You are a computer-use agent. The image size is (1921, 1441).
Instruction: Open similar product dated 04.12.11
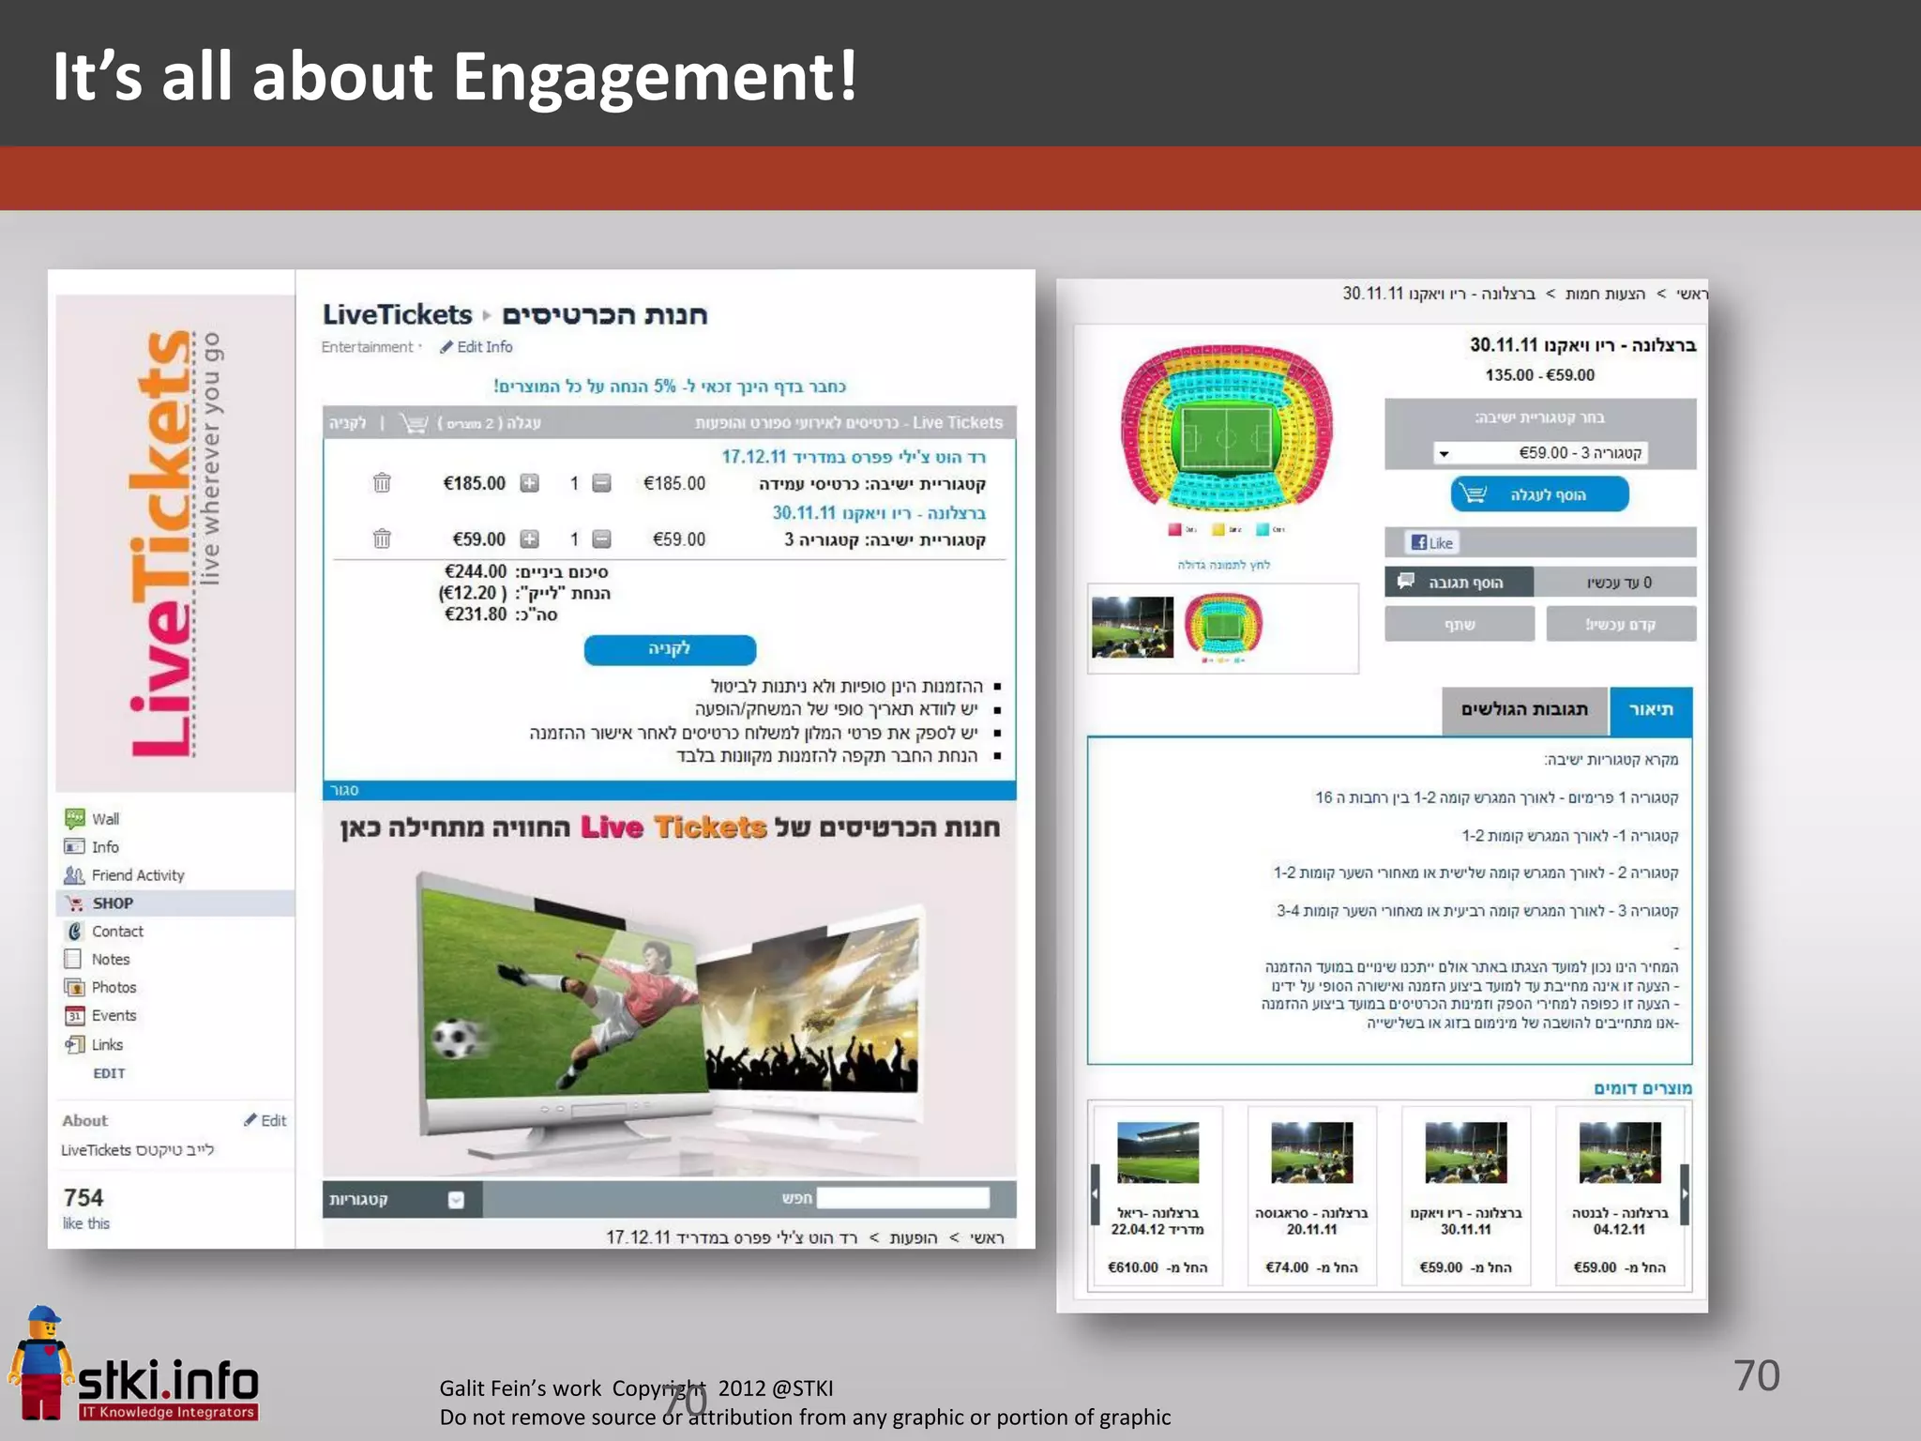pyautogui.click(x=1620, y=1198)
